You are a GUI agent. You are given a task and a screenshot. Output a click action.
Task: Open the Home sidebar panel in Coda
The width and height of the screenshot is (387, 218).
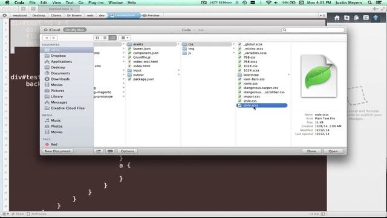pyautogui.click(x=337, y=18)
